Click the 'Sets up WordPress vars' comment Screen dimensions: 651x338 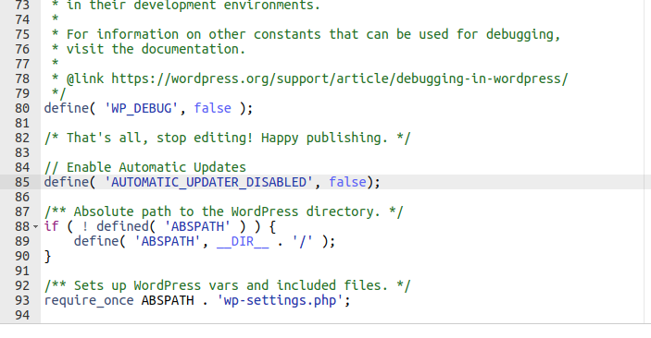pos(228,285)
